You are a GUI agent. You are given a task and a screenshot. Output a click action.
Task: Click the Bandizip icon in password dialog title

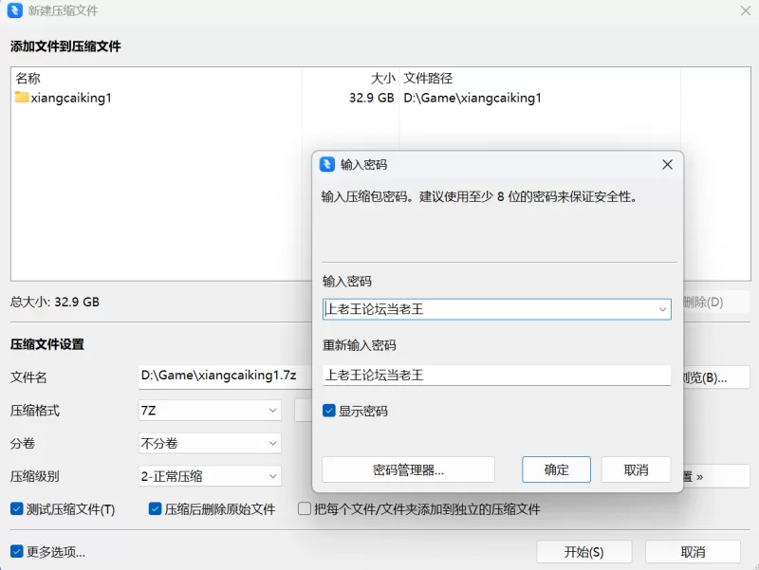[x=327, y=164]
